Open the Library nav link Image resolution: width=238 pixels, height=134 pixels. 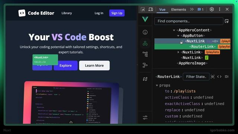click(67, 13)
